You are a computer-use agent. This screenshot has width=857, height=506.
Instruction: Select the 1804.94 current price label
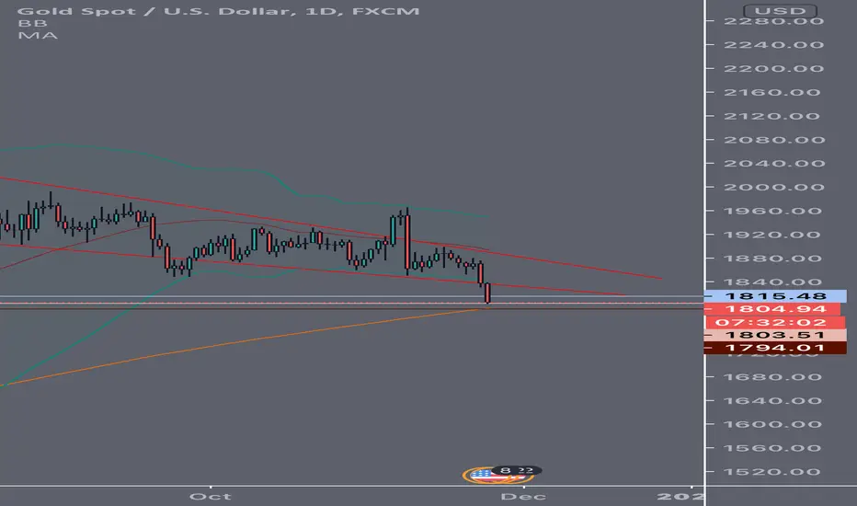click(772, 309)
